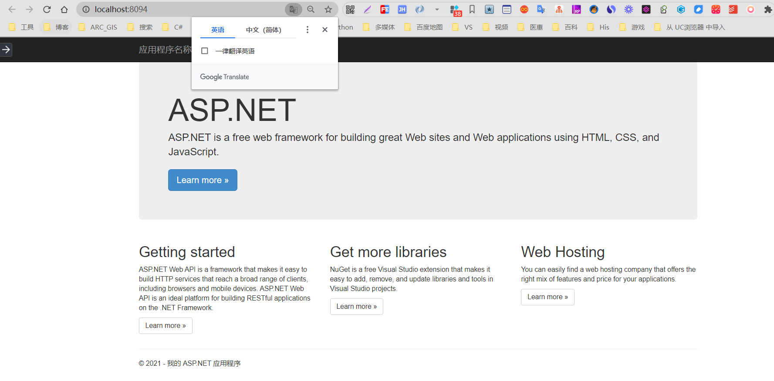Open the zoom magnifier icon in address bar
The image size is (774, 381).
pyautogui.click(x=311, y=9)
